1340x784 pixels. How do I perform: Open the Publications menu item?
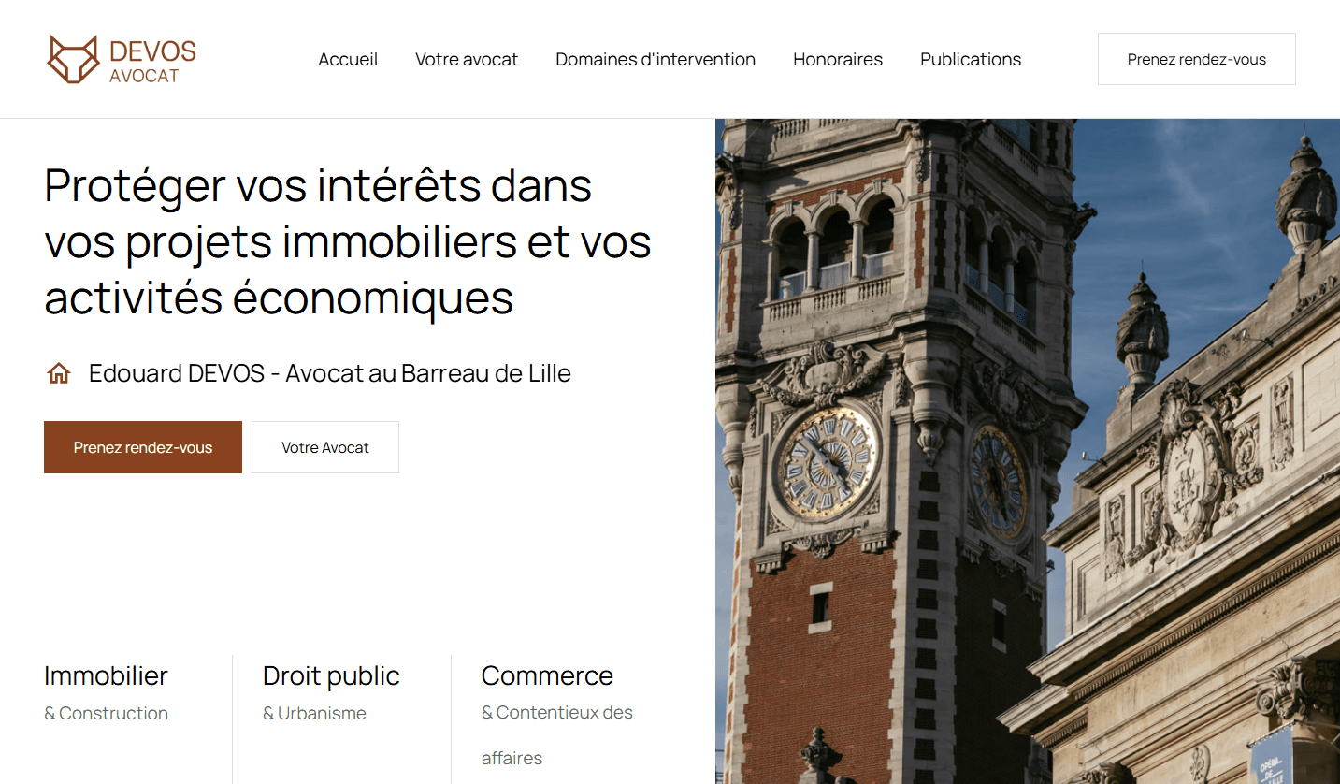(971, 59)
